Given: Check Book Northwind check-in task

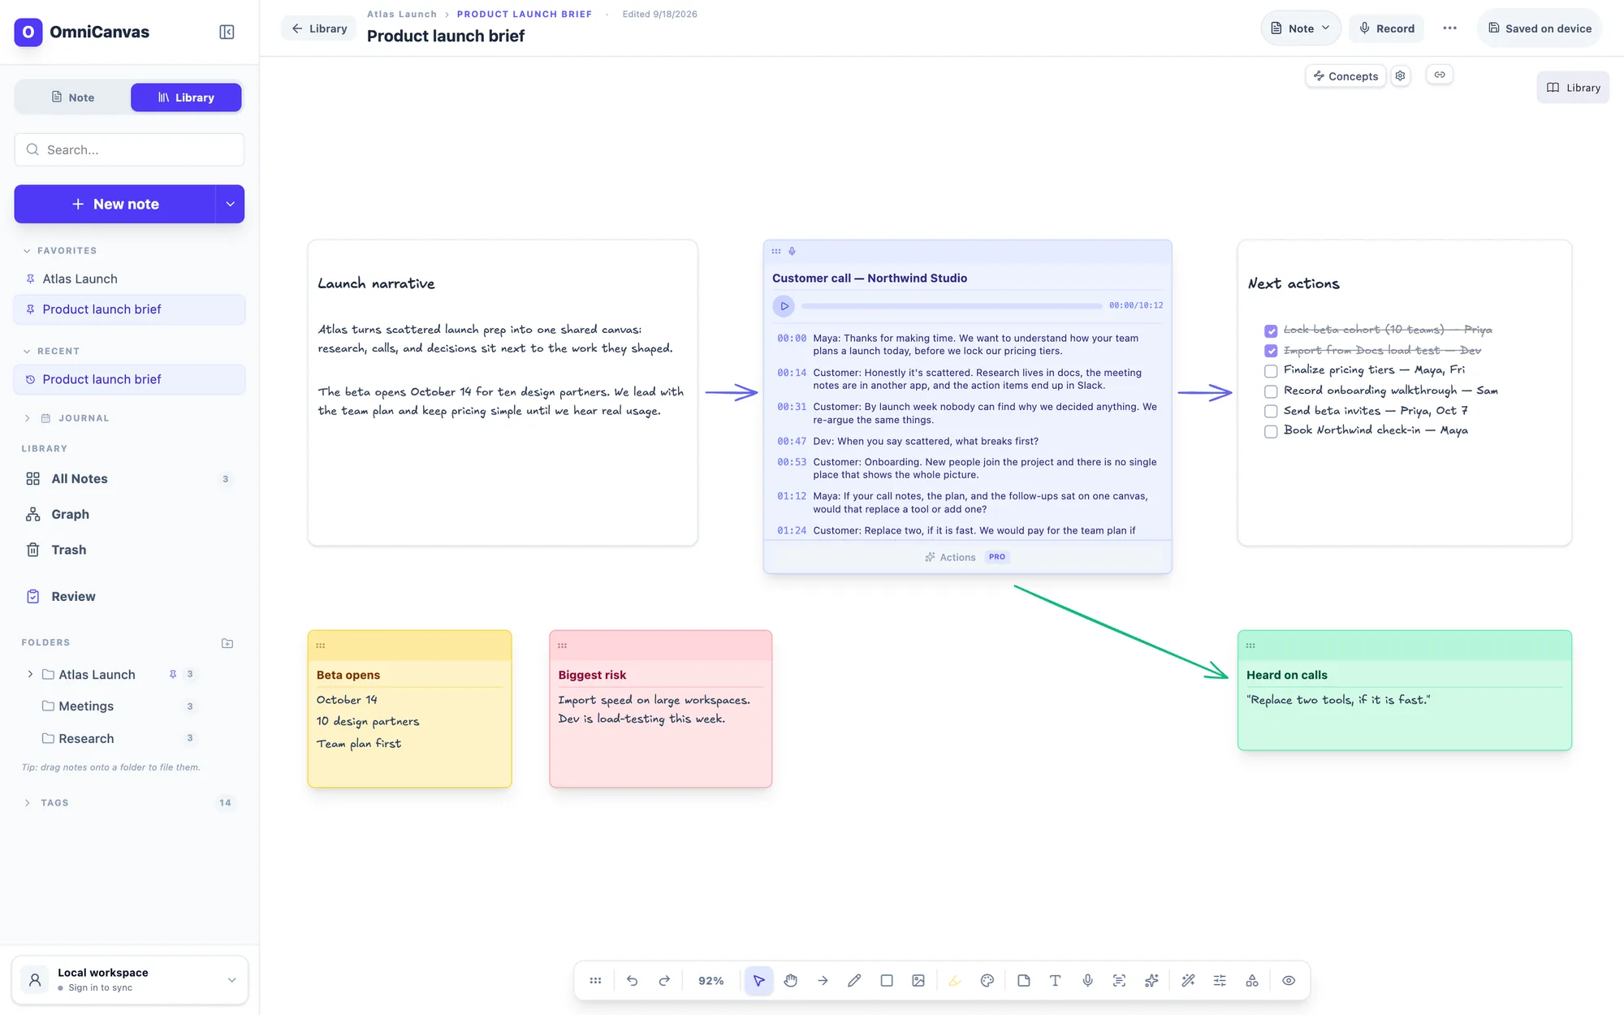Looking at the screenshot, I should (x=1271, y=432).
